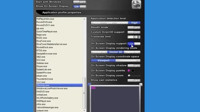This screenshot has width=200, height=112.
Task: Pick the black OSD palette color
Action: pyautogui.click(x=133, y=71)
